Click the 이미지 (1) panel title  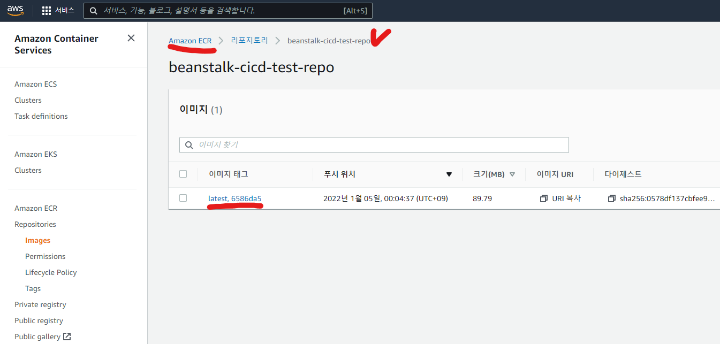pos(201,109)
